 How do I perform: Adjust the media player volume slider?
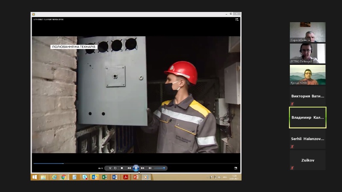[159, 168]
